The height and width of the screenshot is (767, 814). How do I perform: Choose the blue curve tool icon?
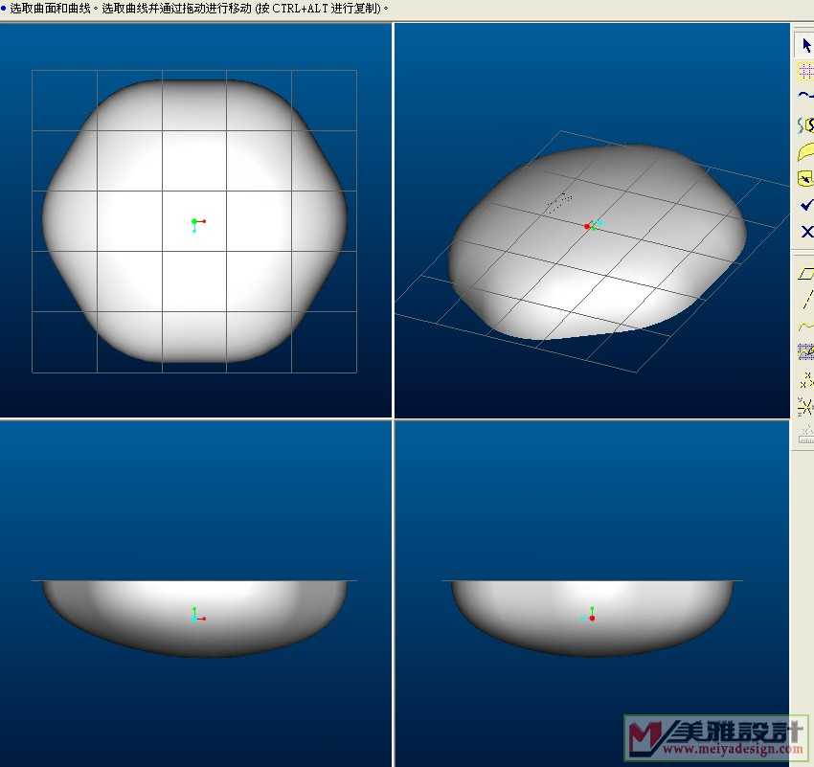pyautogui.click(x=805, y=96)
